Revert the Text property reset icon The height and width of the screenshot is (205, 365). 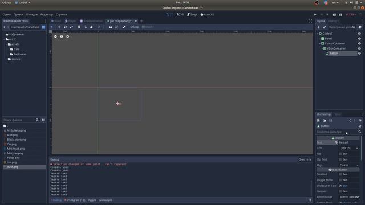[336, 142]
